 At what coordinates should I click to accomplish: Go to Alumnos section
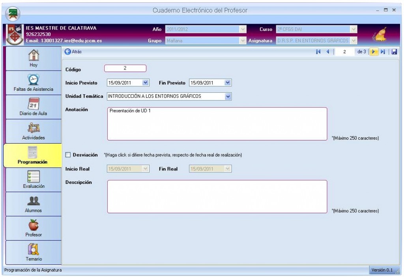34,204
